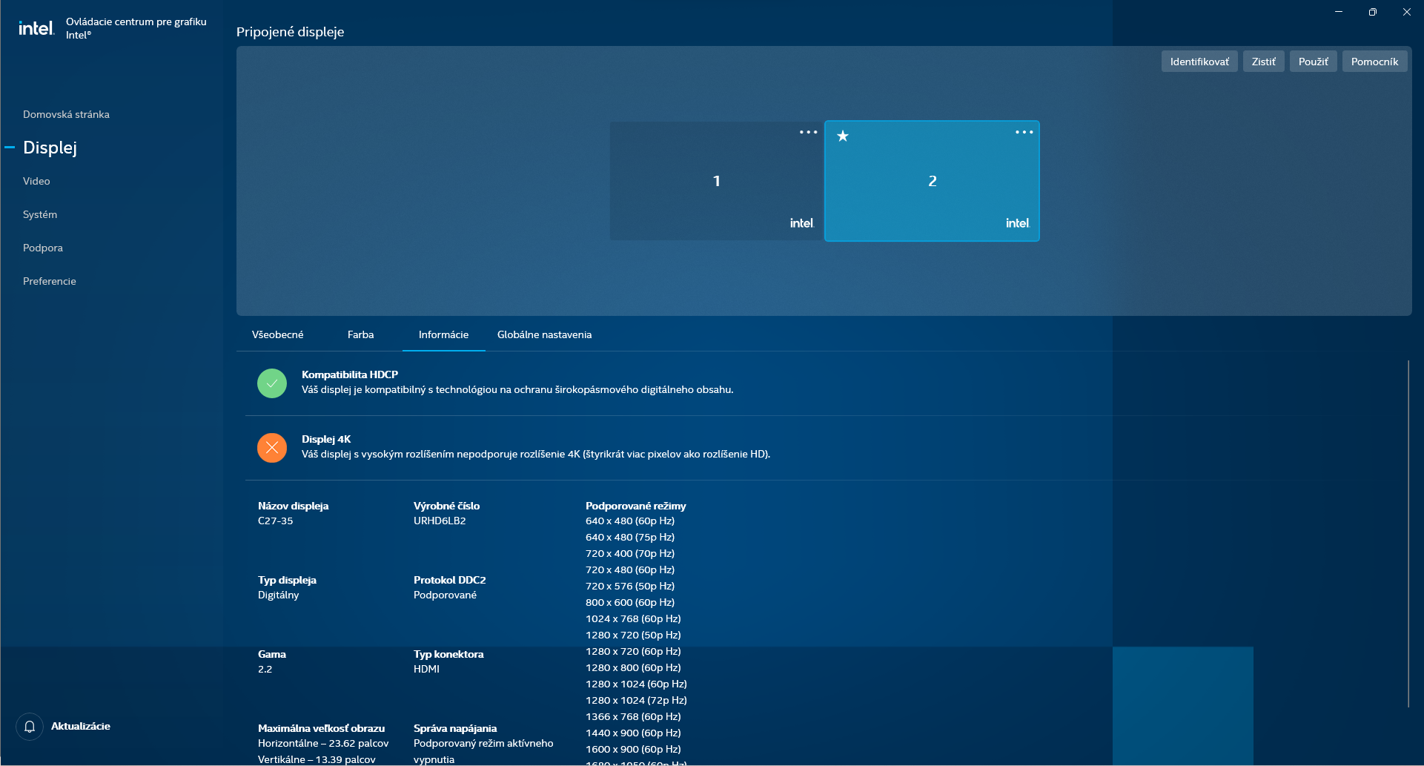
Task: Click the Aktualizácie bell icon
Action: (30, 727)
